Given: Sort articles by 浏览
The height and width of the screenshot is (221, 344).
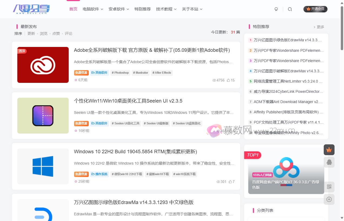Looking at the screenshot, I should (44, 33).
